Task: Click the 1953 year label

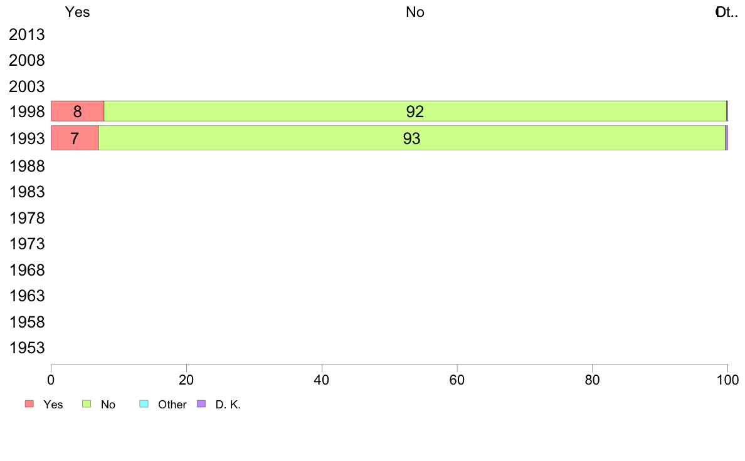Action: click(26, 348)
